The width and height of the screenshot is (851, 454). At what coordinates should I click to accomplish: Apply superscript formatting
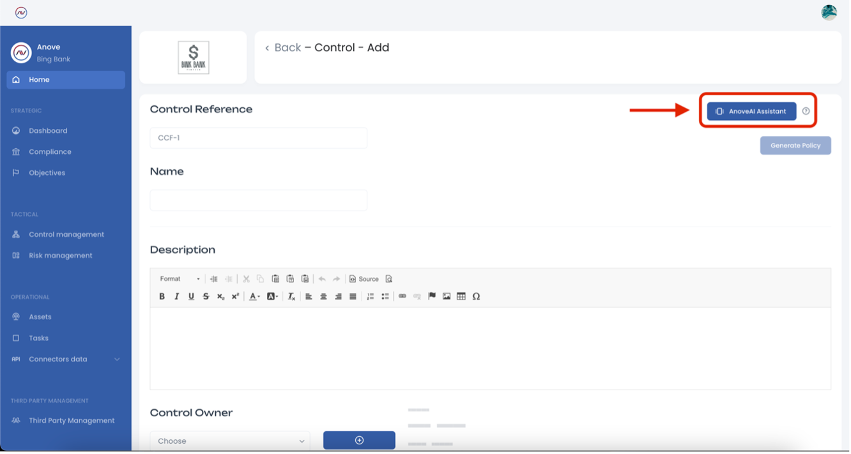(x=235, y=296)
